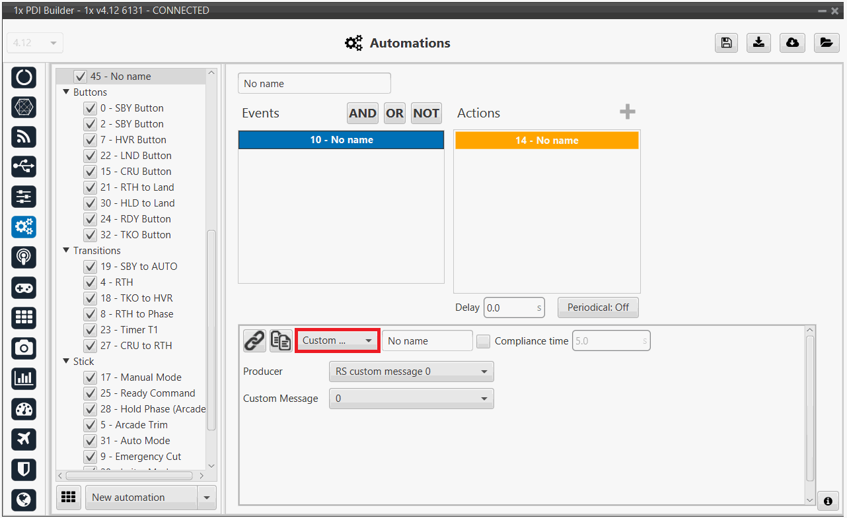The height and width of the screenshot is (518, 847).
Task: Open folder icon in top toolbar
Action: tap(826, 43)
